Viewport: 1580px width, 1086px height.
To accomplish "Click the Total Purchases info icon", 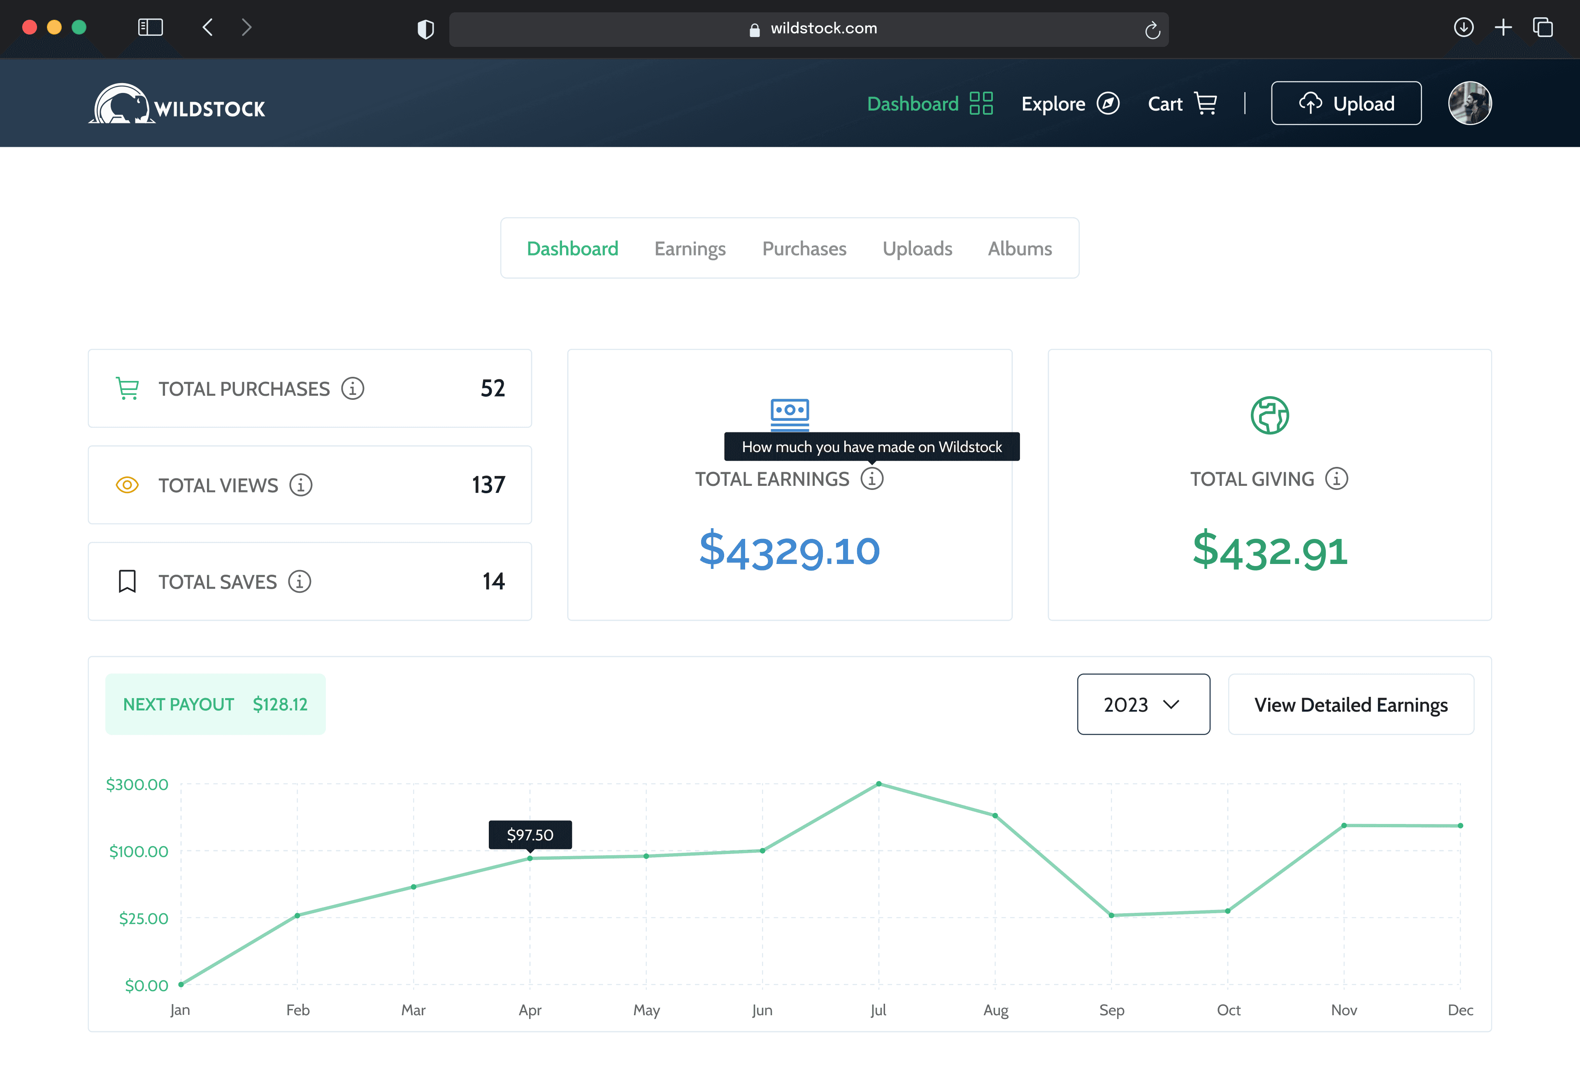I will pyautogui.click(x=353, y=389).
